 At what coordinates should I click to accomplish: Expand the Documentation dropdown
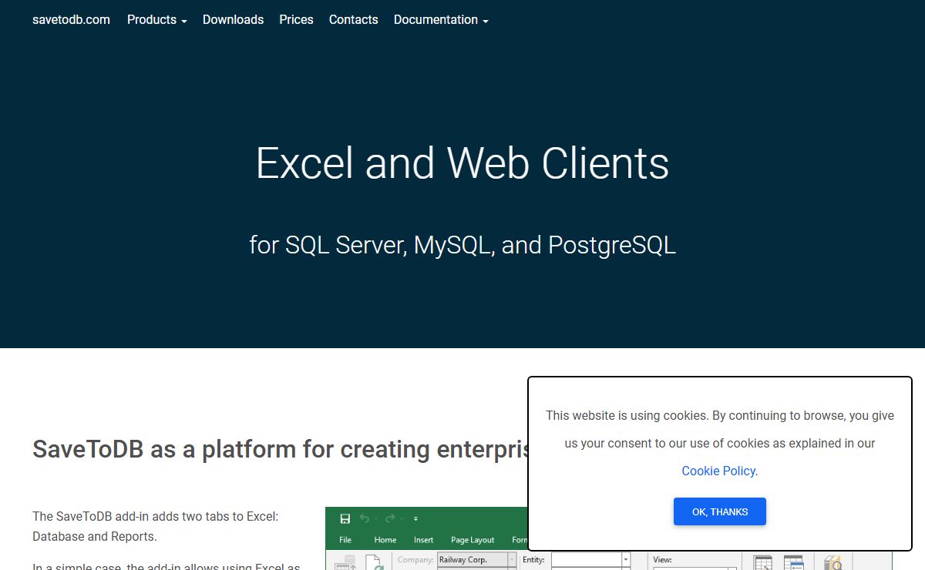point(441,20)
